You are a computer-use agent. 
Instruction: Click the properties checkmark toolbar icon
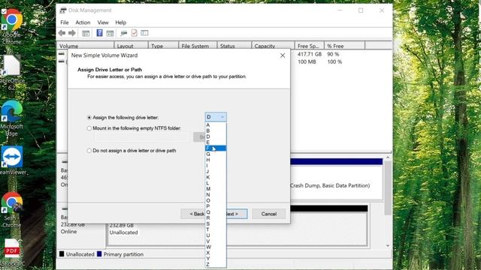135,33
